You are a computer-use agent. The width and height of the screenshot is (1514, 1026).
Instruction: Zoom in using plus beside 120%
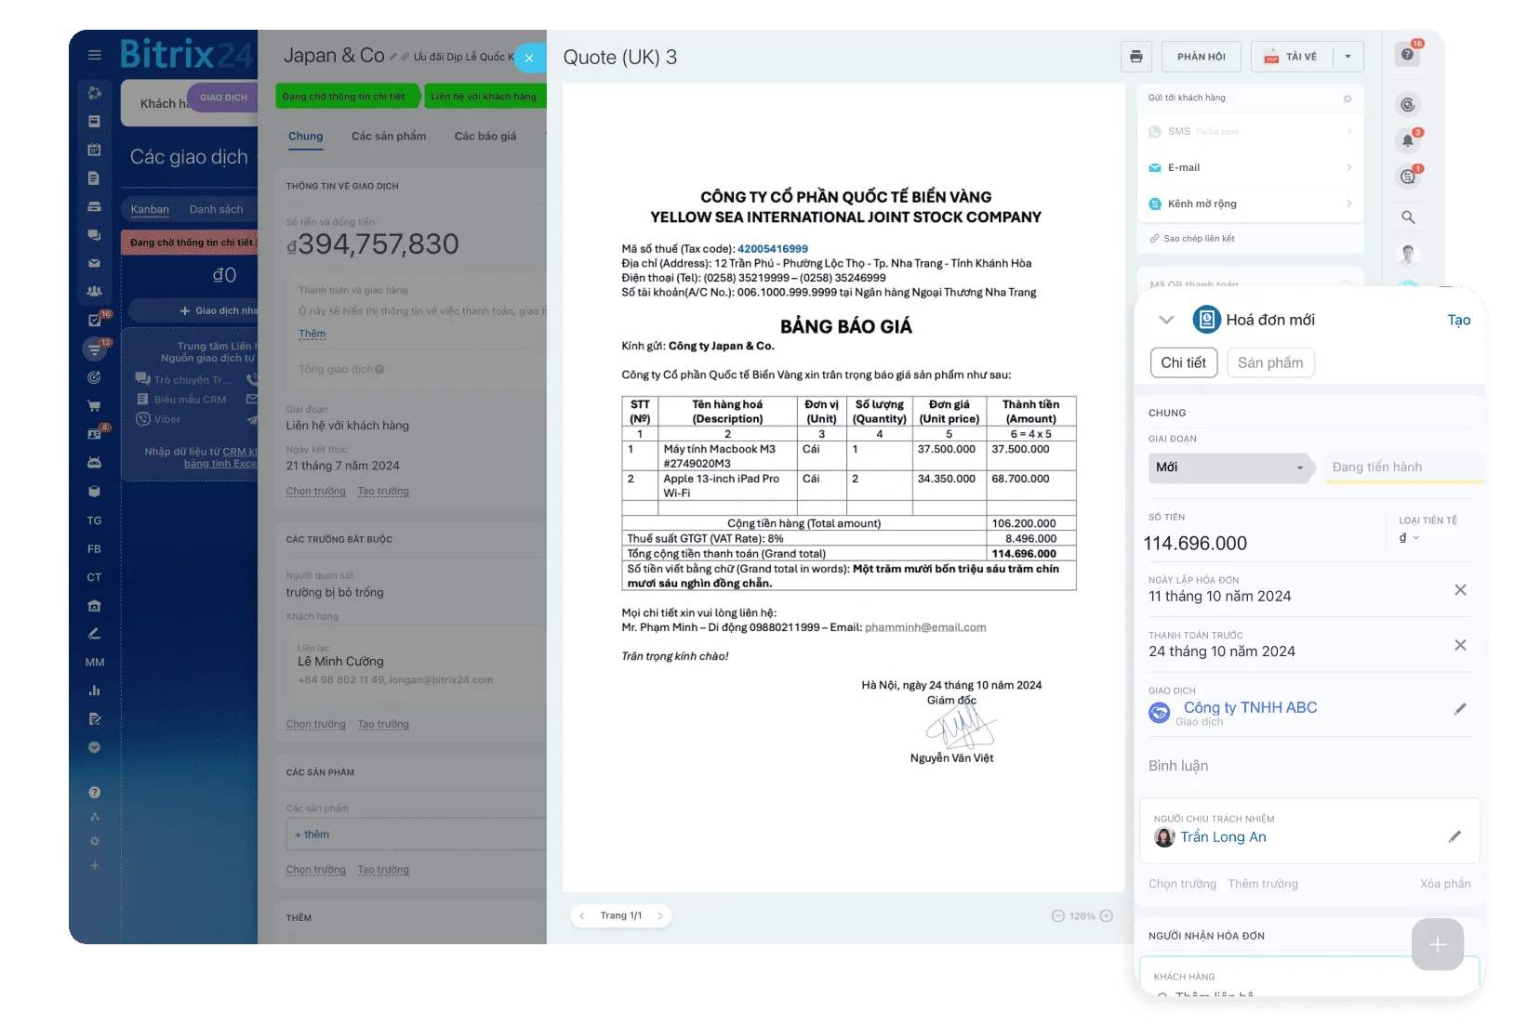tap(1107, 915)
